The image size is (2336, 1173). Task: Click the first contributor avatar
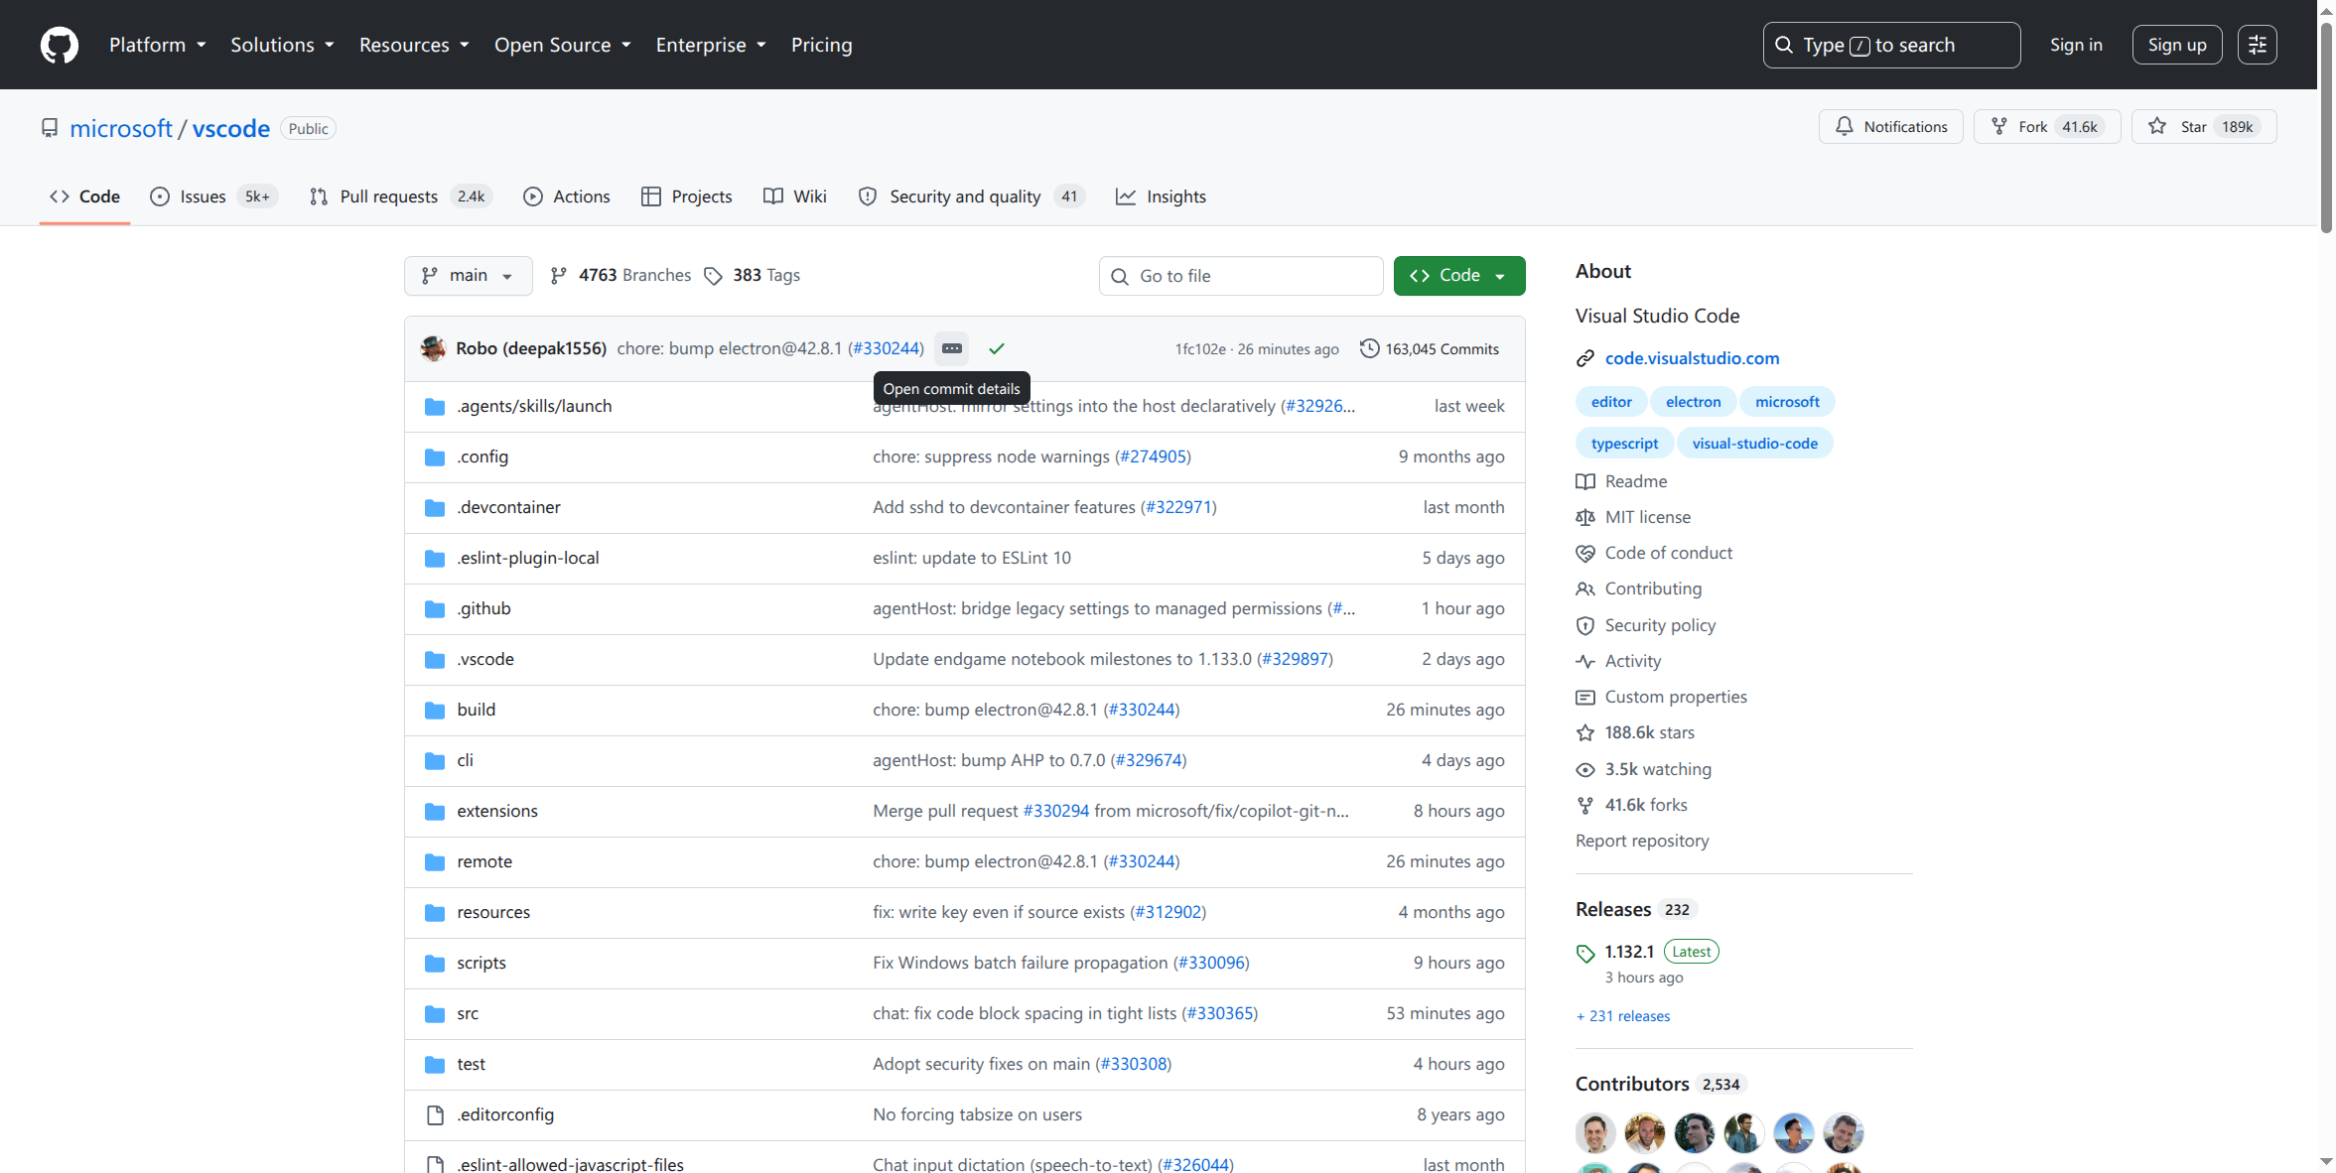[1594, 1132]
